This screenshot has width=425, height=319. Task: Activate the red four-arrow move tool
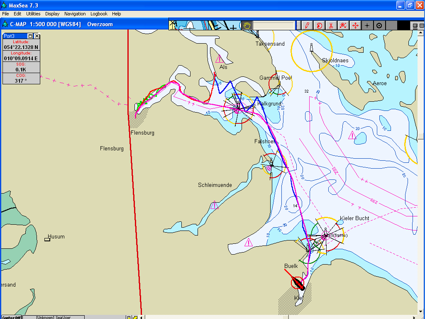click(x=355, y=25)
